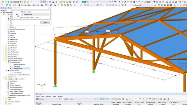
Task: Click the 'Material Name' column header
Action: tap(57, 104)
